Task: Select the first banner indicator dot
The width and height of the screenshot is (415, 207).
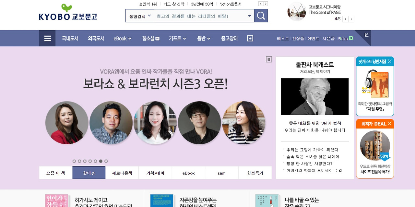Action: pos(74,161)
